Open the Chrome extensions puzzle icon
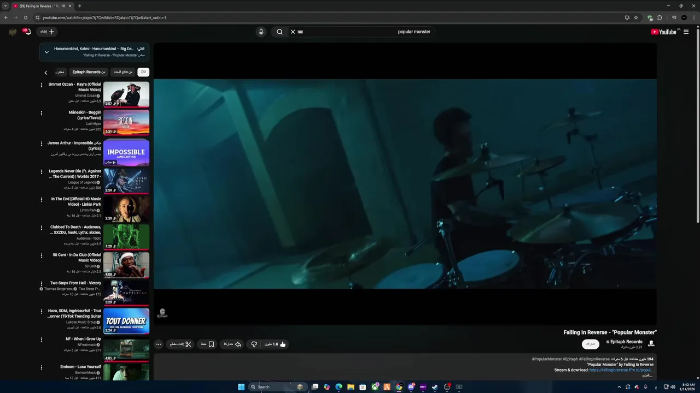The image size is (700, 393). (x=660, y=17)
